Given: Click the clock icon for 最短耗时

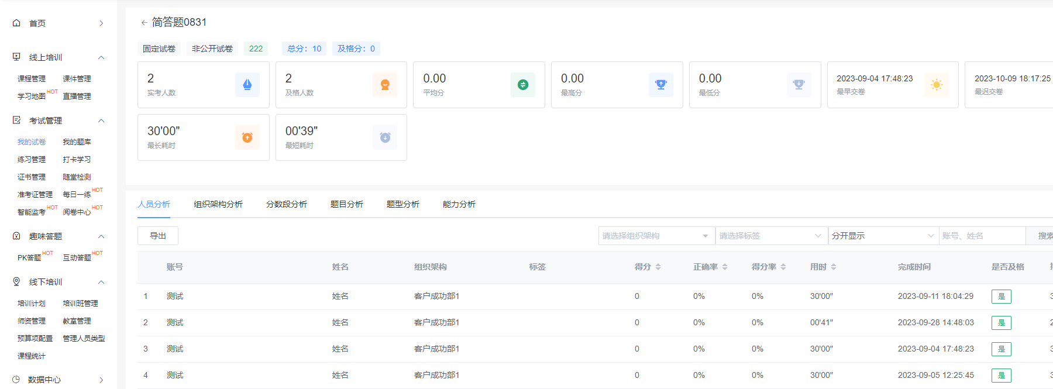Looking at the screenshot, I should click(x=385, y=137).
